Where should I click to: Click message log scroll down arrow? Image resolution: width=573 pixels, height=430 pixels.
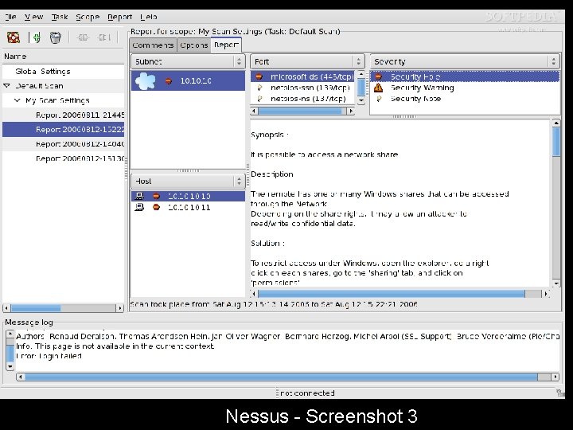(x=10, y=366)
